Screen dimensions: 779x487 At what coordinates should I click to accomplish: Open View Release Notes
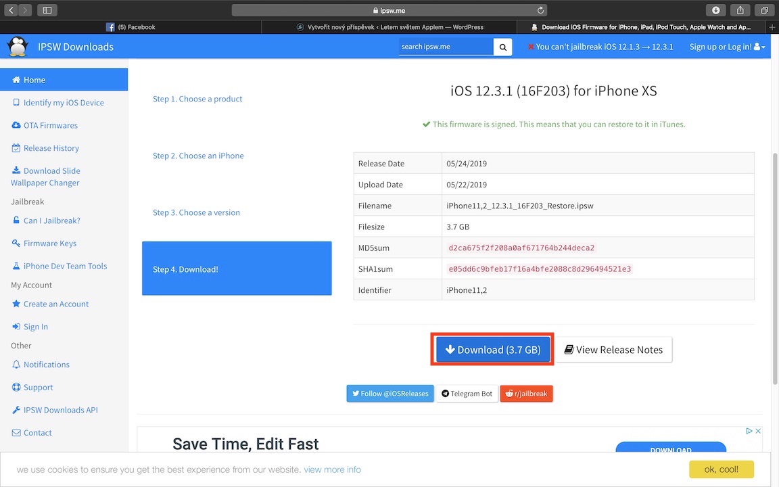tap(613, 349)
